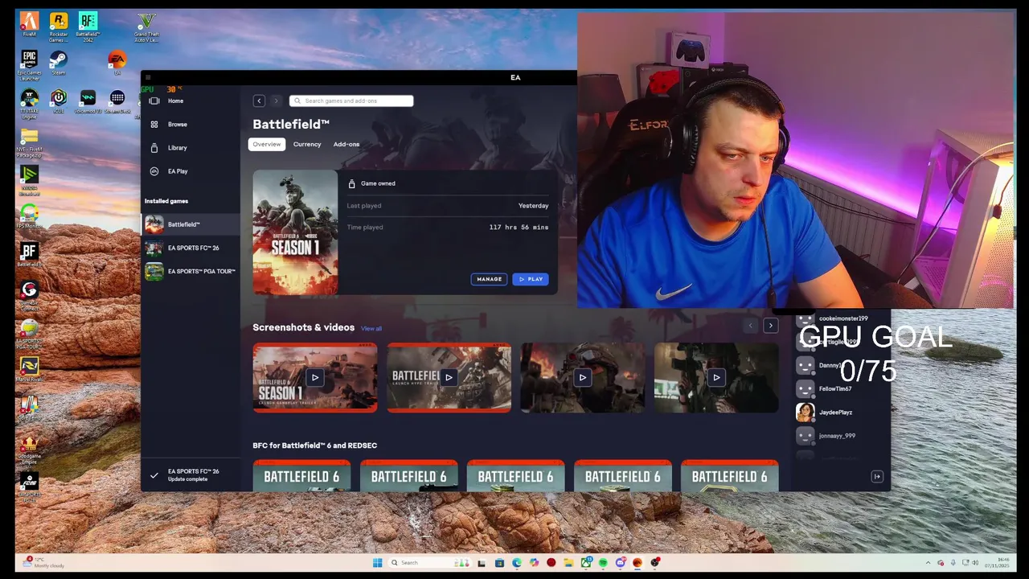Viewport: 1029px width, 579px height.
Task: Open the Windows Start menu
Action: pyautogui.click(x=377, y=563)
